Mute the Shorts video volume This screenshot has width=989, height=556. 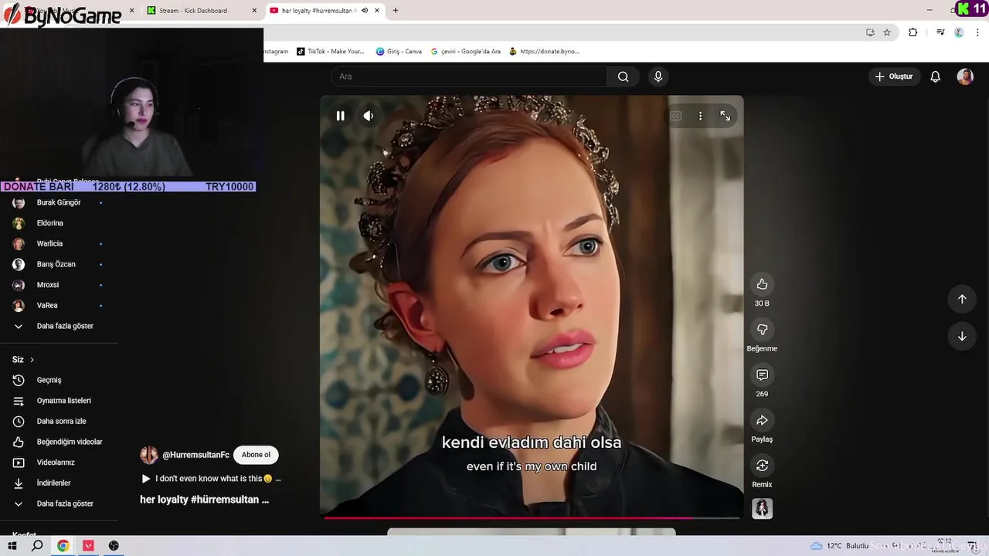click(369, 116)
